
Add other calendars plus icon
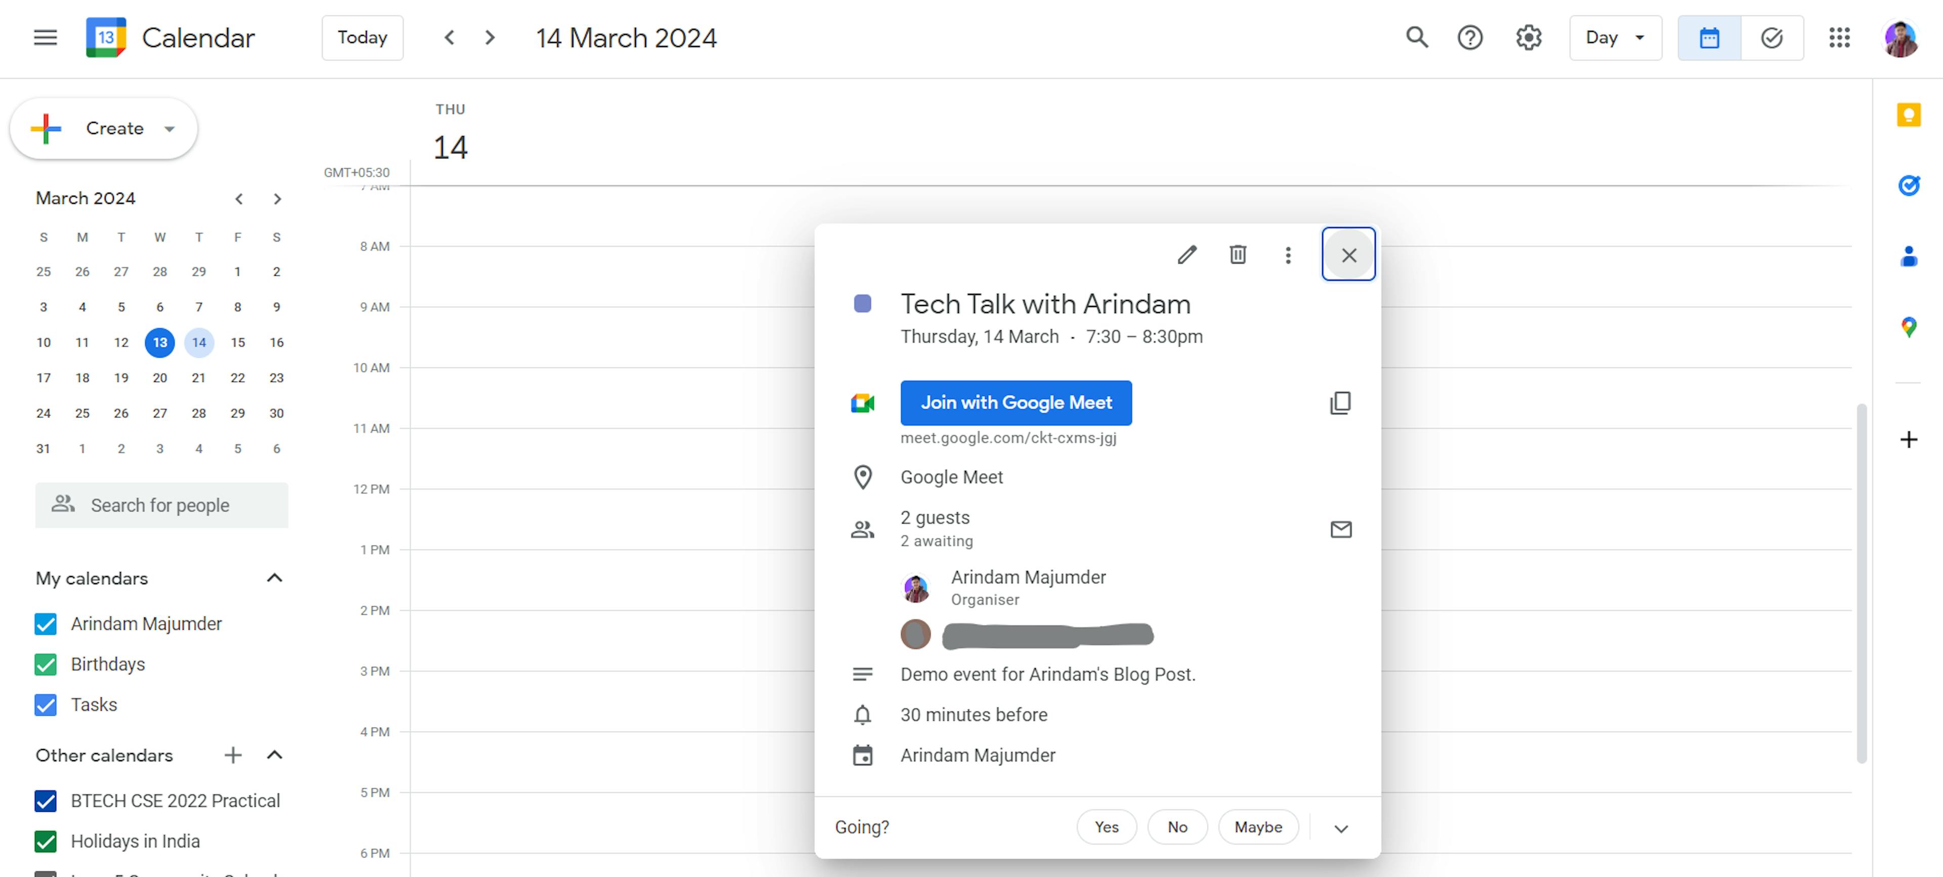tap(233, 755)
